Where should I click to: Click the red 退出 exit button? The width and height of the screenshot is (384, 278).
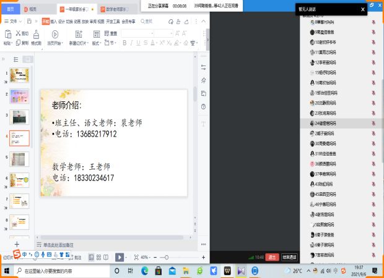(272, 257)
